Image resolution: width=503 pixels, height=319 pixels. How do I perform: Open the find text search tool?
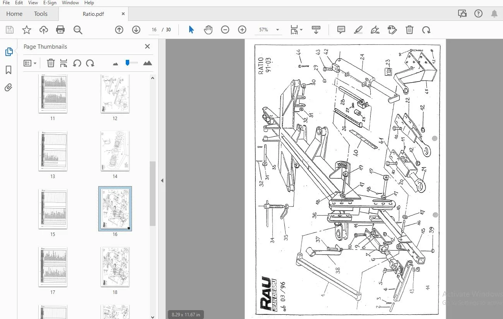click(x=78, y=30)
